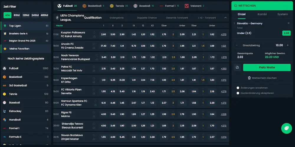Star the Pafos FC match
The image size is (295, 147).
click(x=94, y=67)
